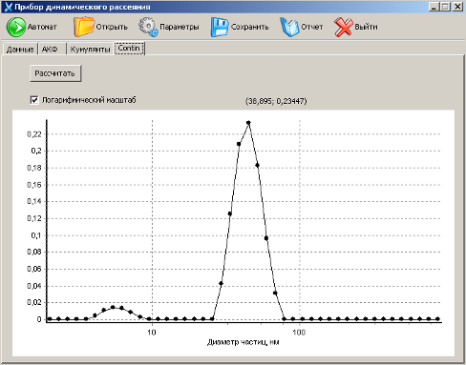Open the Кумулянты tab
The width and height of the screenshot is (466, 365).
tap(90, 50)
